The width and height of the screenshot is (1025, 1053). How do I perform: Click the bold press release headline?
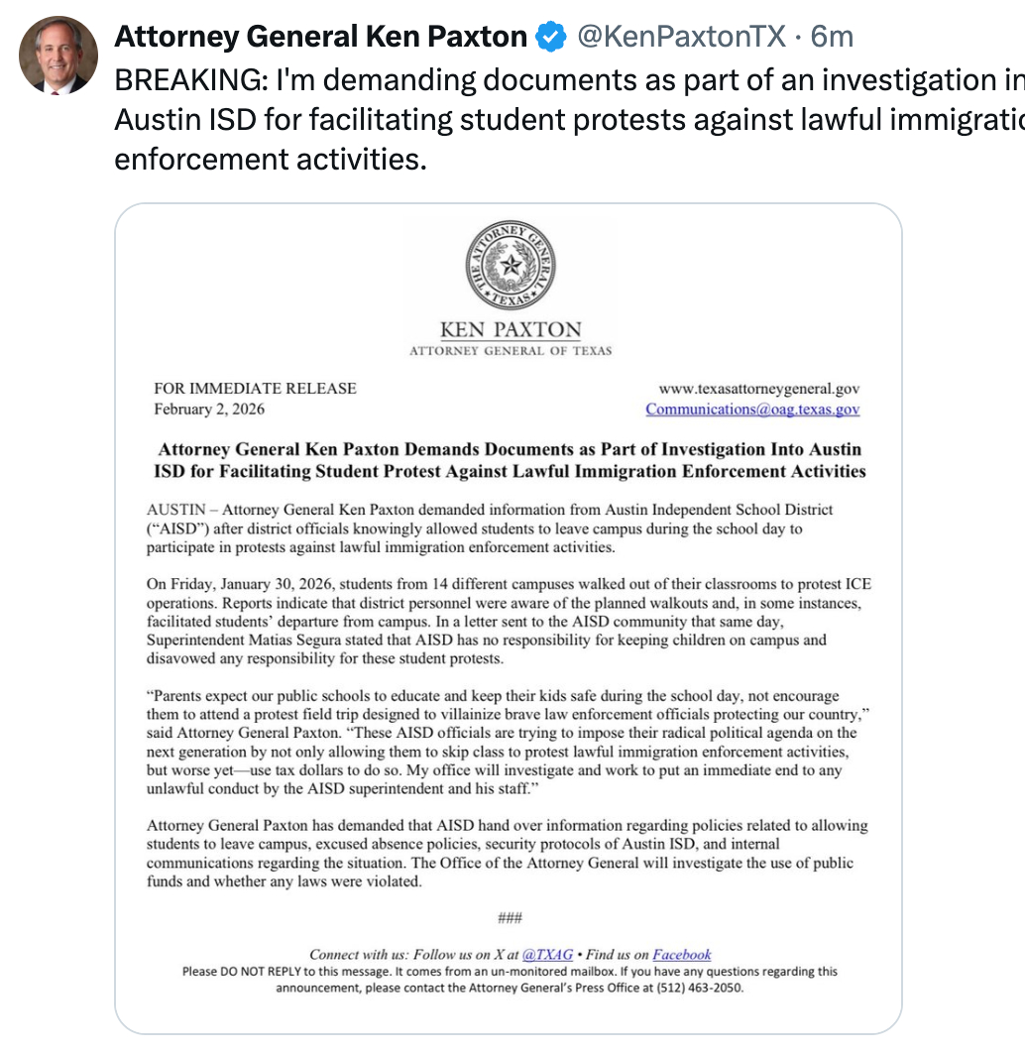tap(511, 460)
